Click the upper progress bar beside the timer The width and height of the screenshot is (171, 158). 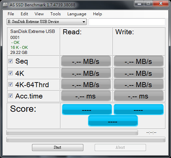coord(72,132)
